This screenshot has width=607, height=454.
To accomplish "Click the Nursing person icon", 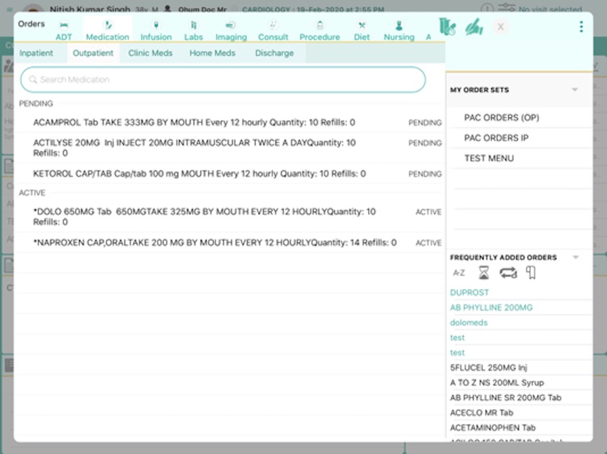I will (x=399, y=25).
